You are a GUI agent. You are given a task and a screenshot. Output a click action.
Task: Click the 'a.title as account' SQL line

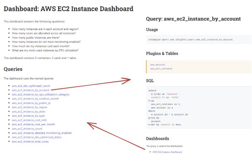(165, 94)
